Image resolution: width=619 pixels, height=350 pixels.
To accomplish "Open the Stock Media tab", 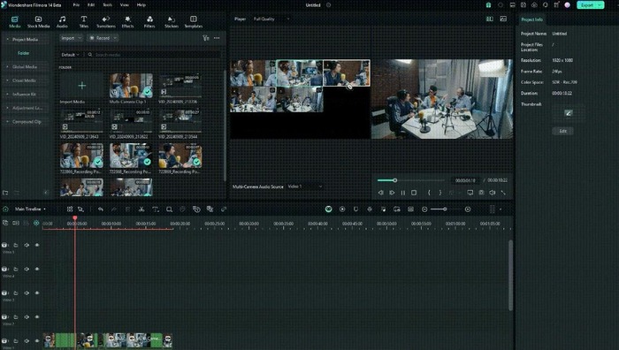I will [x=38, y=22].
